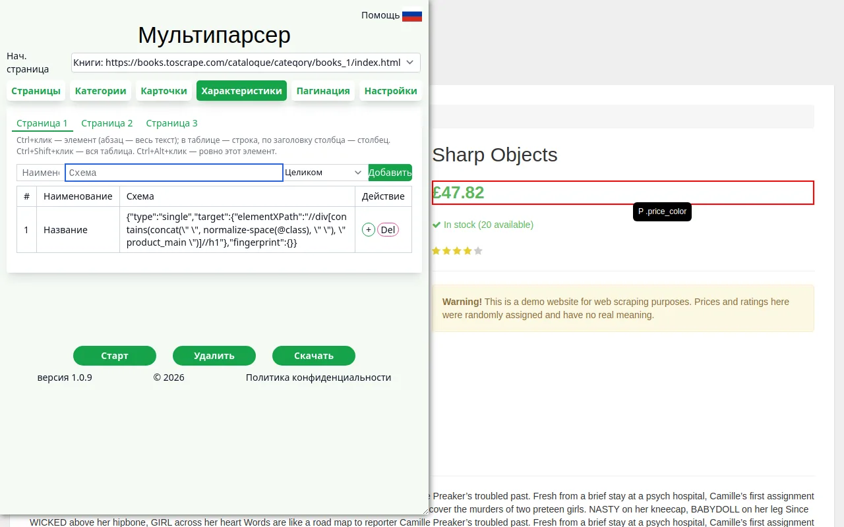Click the green Старт button
The width and height of the screenshot is (844, 527).
tap(115, 356)
